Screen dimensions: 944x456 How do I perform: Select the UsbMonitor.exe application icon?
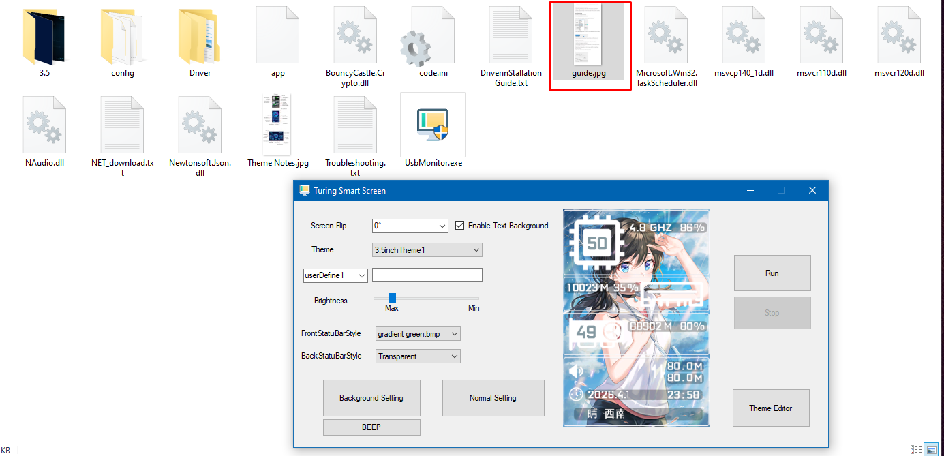pyautogui.click(x=433, y=125)
